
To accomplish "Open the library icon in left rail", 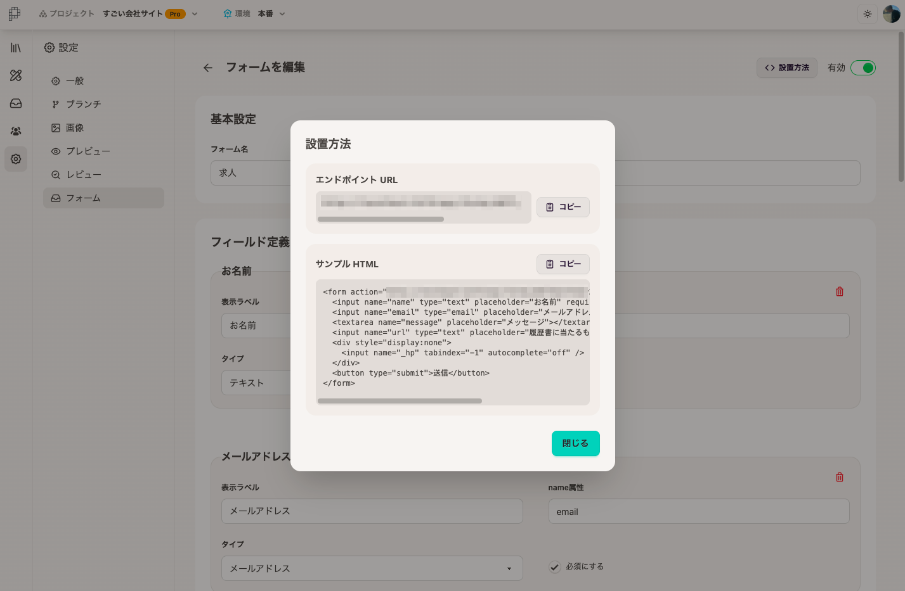I will coord(16,48).
